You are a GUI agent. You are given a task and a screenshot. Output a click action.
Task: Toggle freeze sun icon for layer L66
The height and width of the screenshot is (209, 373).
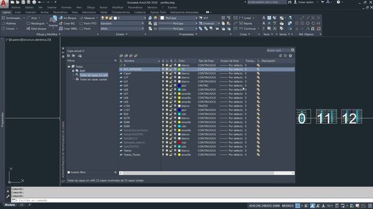click(x=167, y=89)
